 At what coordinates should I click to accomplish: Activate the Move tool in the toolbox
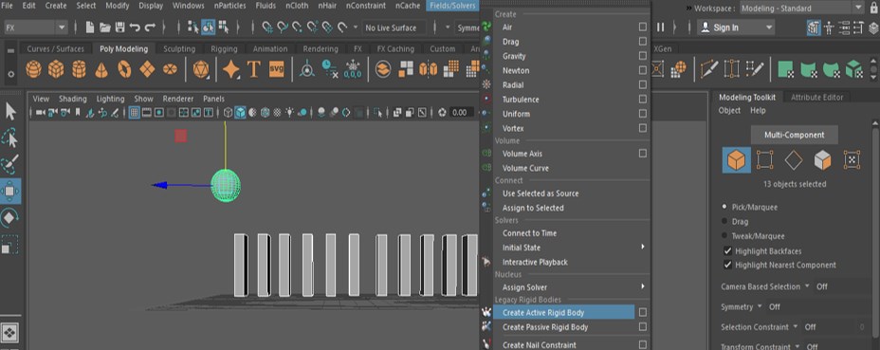10,191
